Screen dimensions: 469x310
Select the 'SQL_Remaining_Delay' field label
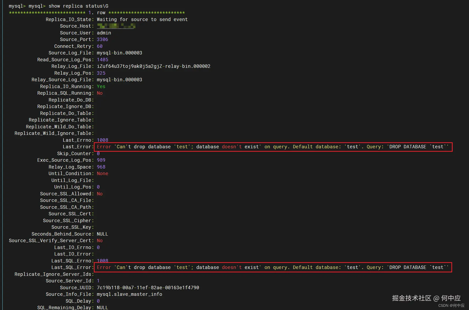(x=64, y=307)
